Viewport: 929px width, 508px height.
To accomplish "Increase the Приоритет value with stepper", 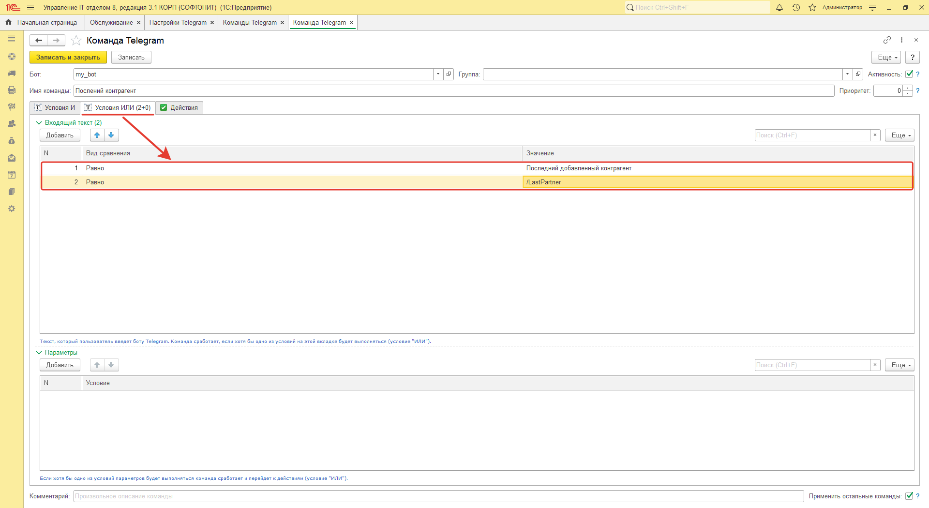I will pyautogui.click(x=908, y=88).
